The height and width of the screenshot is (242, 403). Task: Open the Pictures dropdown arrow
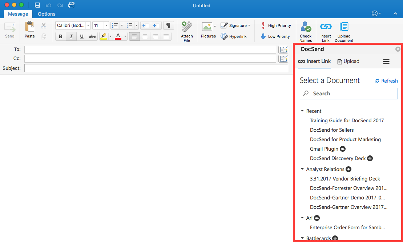click(215, 26)
